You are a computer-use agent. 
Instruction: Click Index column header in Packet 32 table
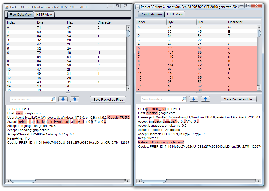(x=151, y=22)
